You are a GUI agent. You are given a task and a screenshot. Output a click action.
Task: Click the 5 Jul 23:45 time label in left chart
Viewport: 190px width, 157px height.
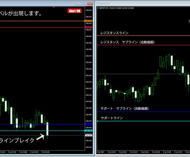[x=45, y=152]
